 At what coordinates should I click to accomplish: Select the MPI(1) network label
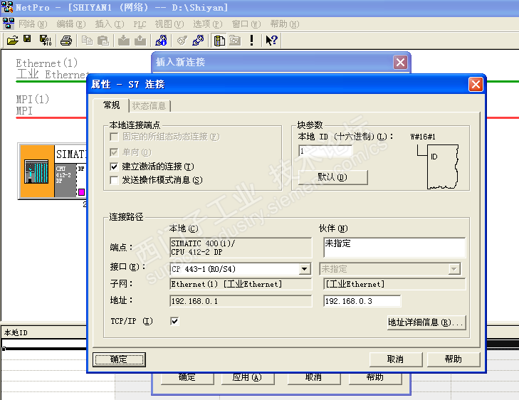[x=33, y=99]
